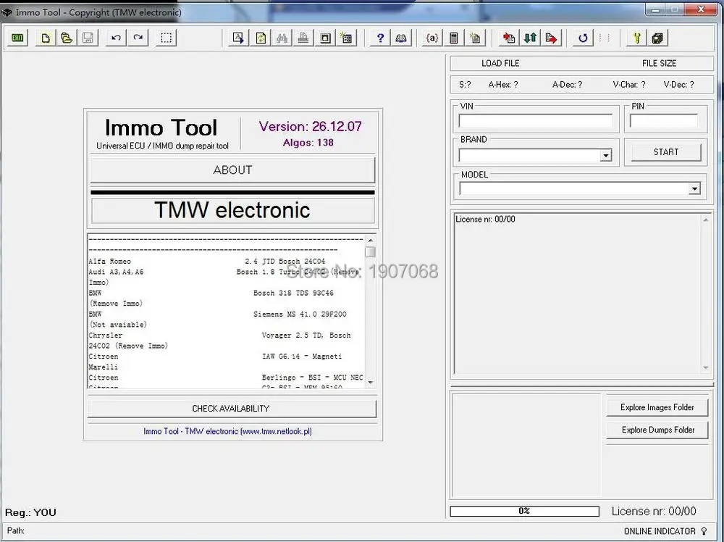Click the blue circular refresh arrow icon

583,38
